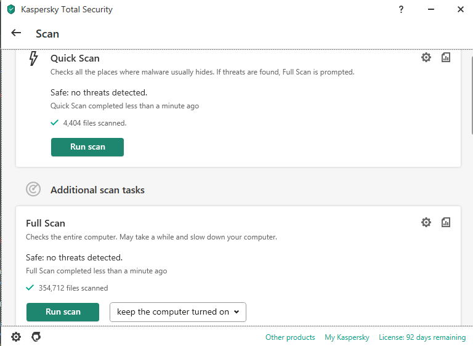The width and height of the screenshot is (473, 346).
Task: Open the Other products link
Action: [290, 337]
